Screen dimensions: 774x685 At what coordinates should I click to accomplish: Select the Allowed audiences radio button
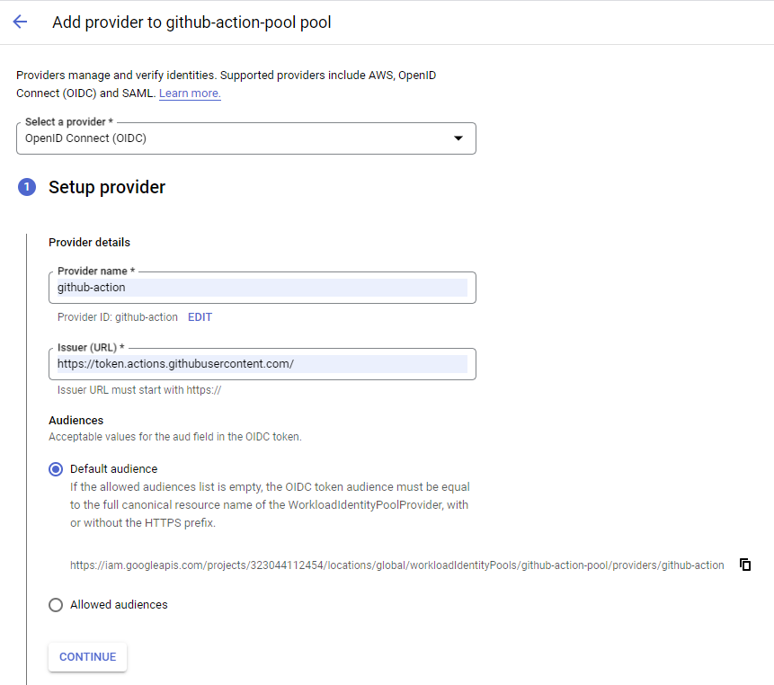point(56,605)
